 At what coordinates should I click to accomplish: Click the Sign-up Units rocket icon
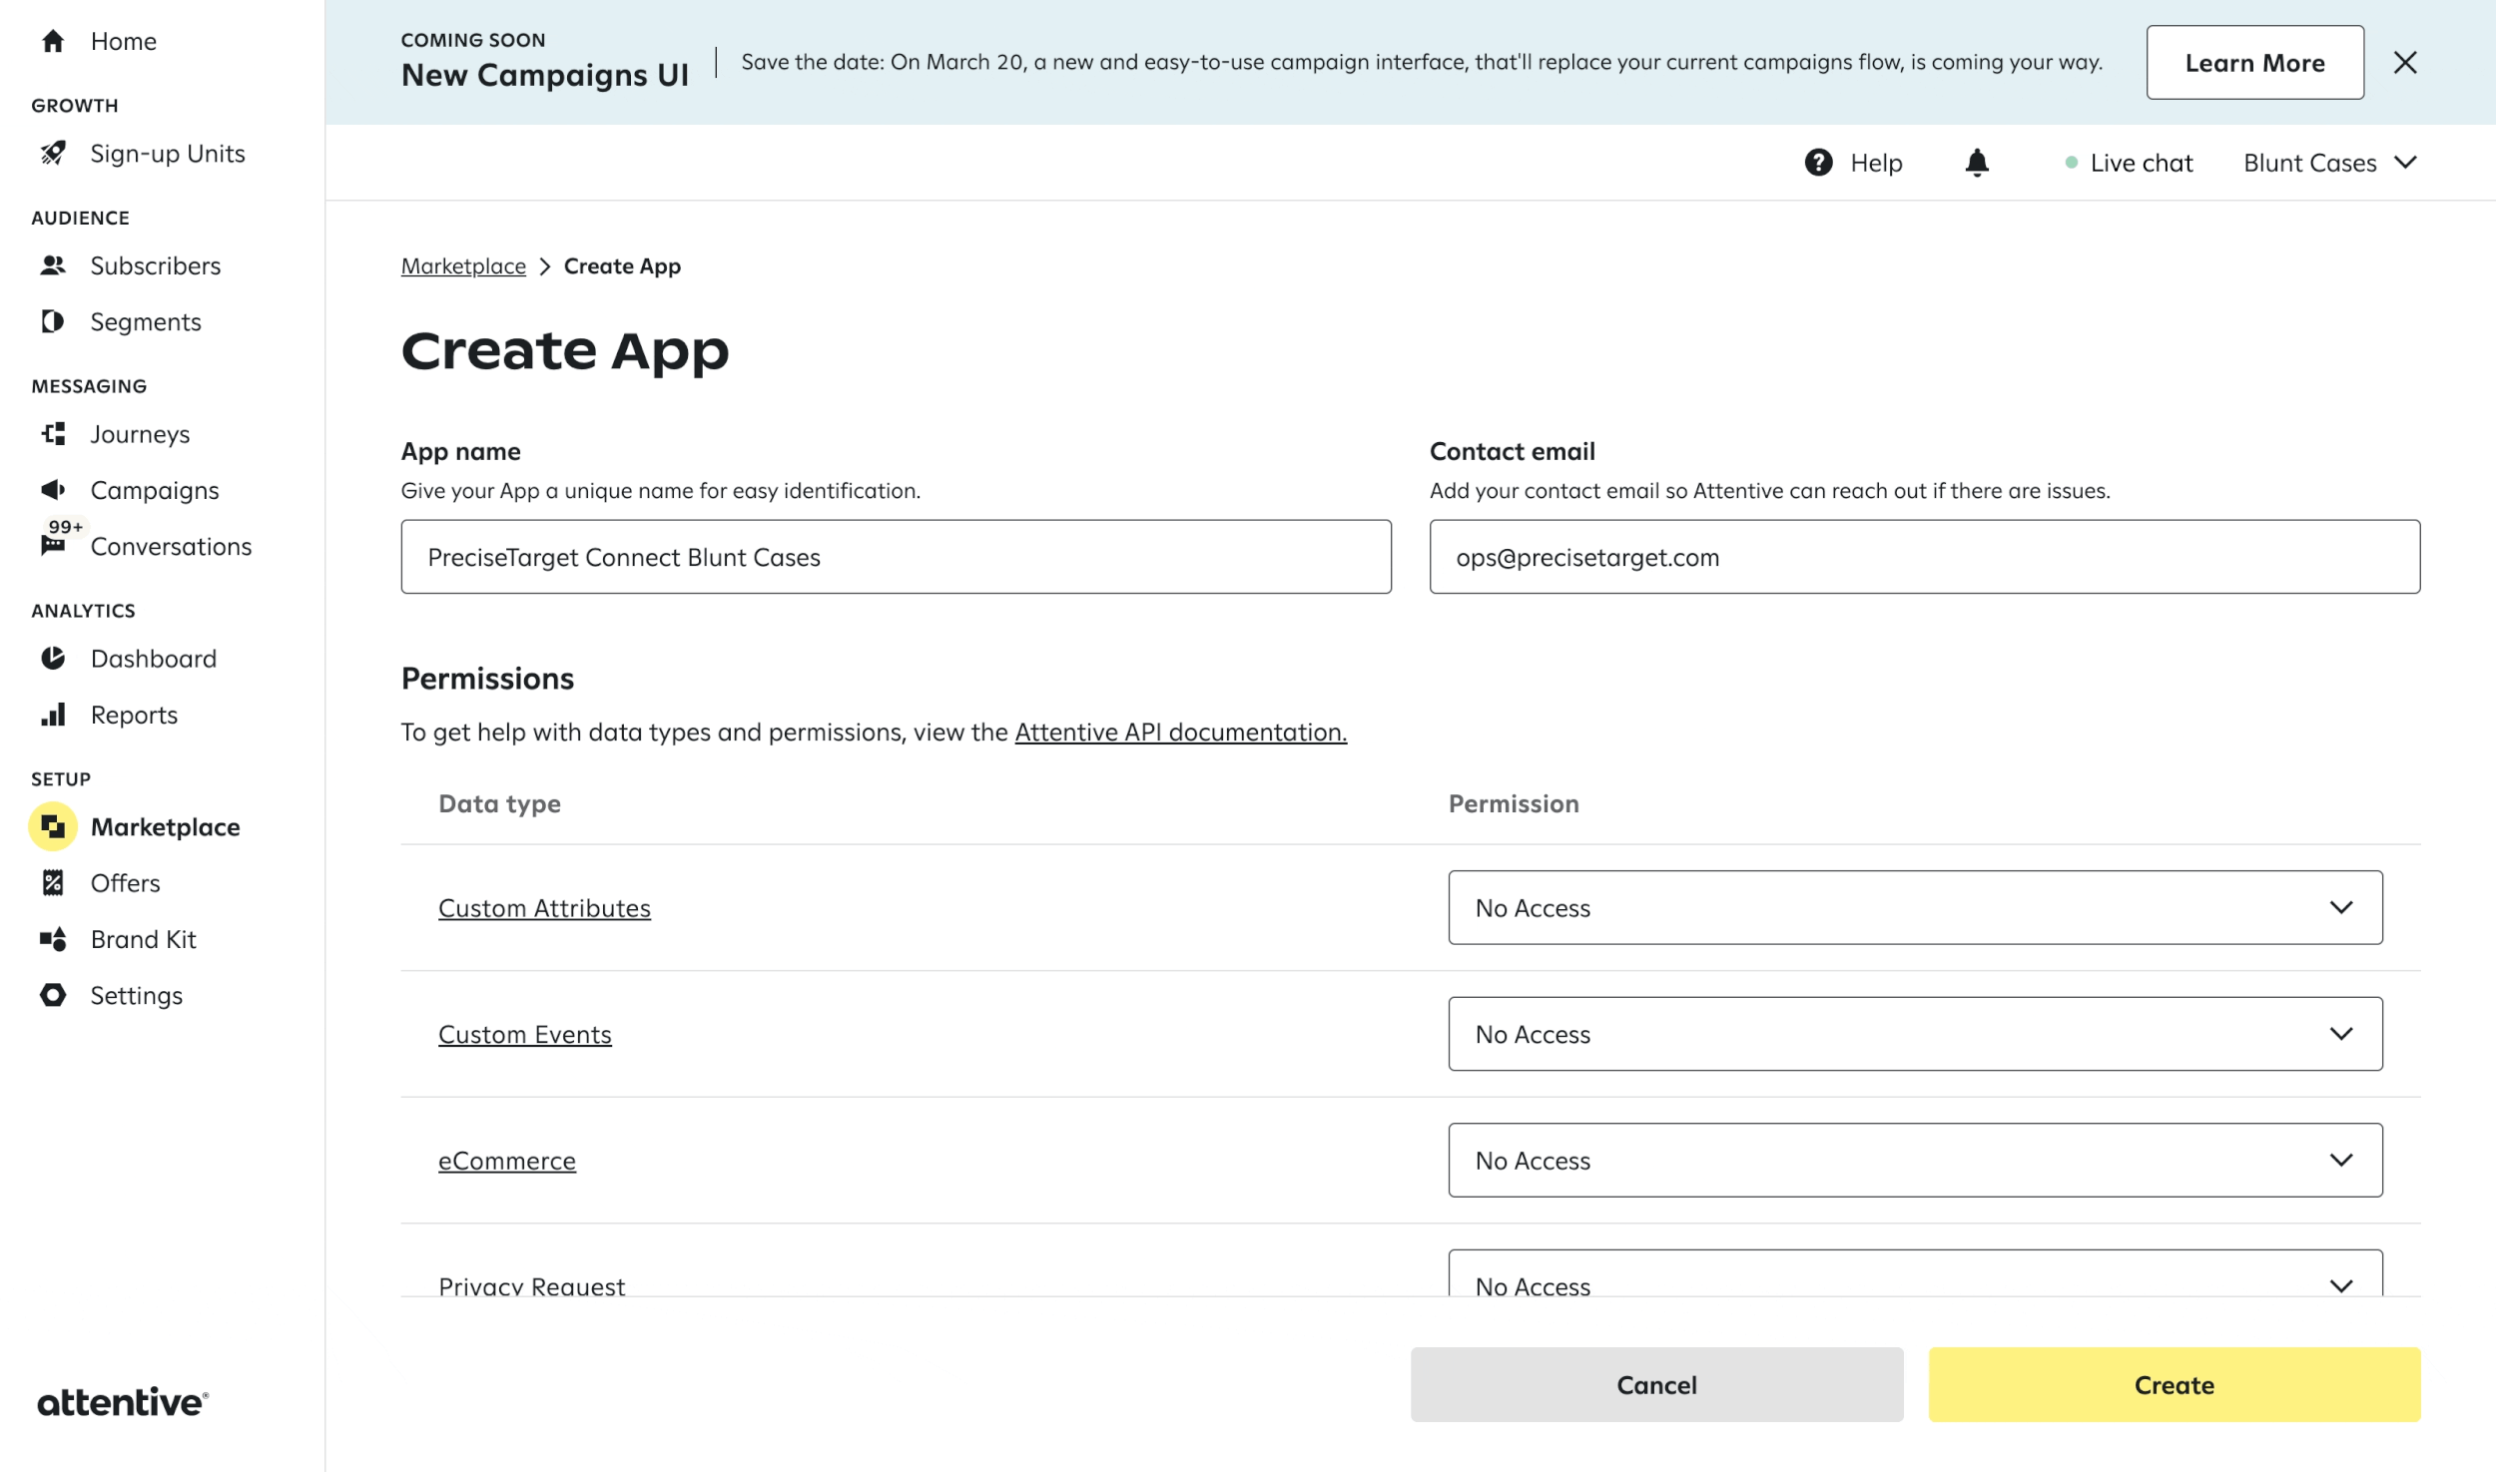point(53,153)
